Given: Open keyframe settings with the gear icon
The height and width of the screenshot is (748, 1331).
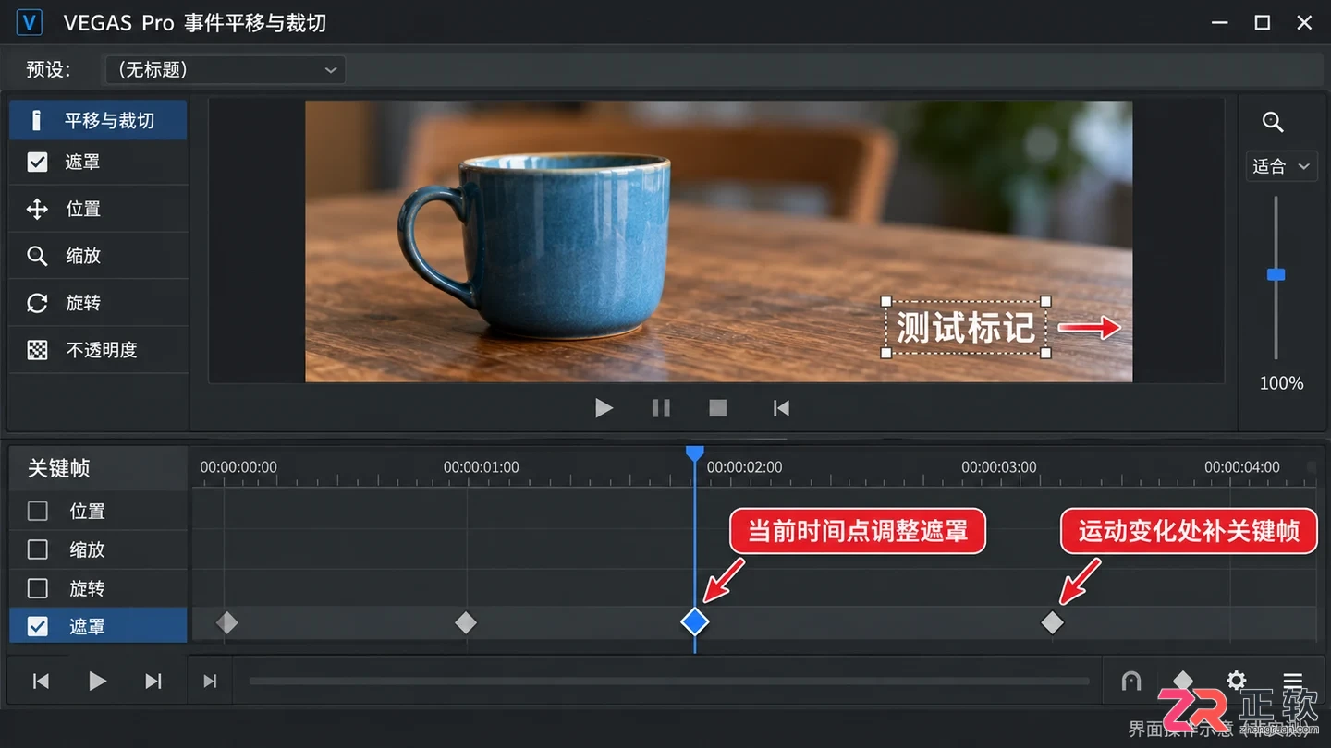Looking at the screenshot, I should pyautogui.click(x=1236, y=682).
